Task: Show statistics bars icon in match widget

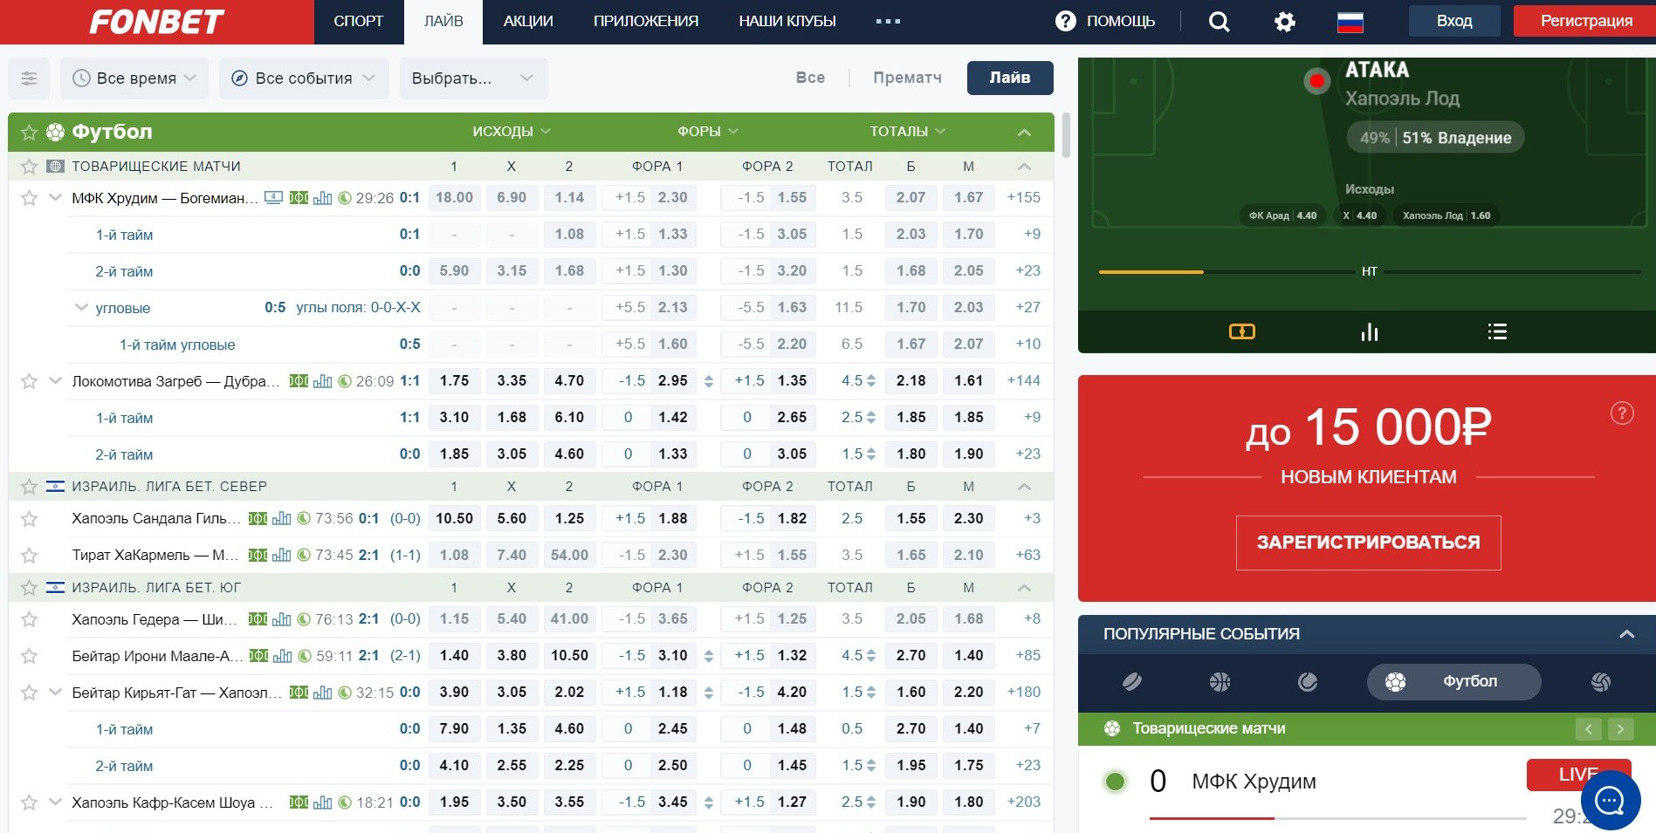Action: coord(1369,331)
